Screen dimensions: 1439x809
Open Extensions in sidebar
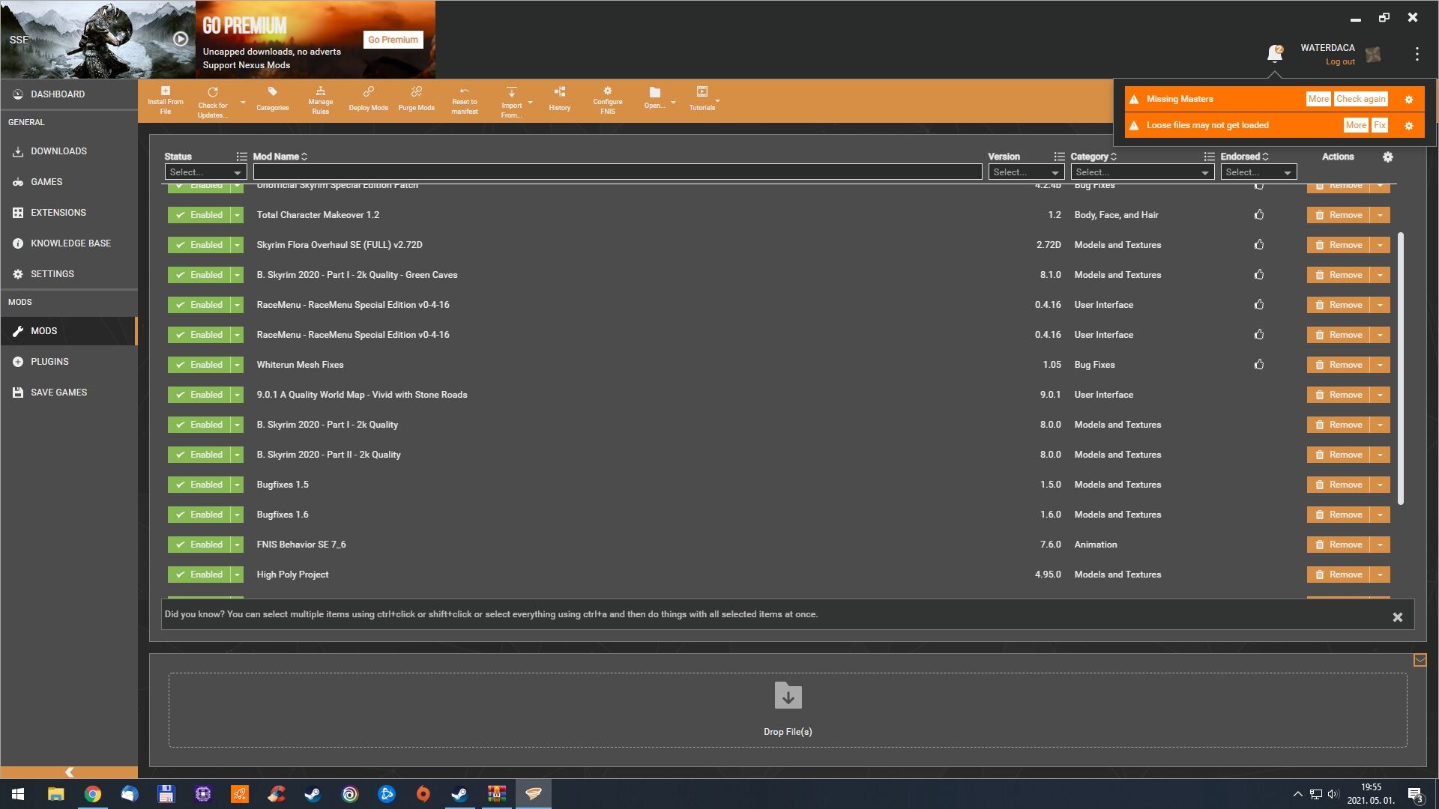69,213
